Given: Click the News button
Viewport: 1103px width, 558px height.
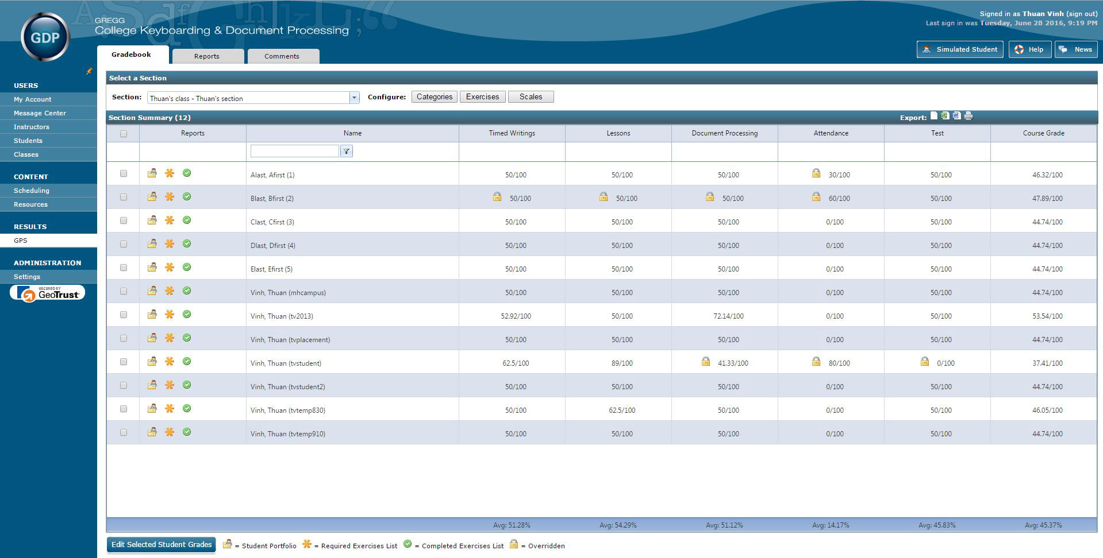Looking at the screenshot, I should [1076, 49].
